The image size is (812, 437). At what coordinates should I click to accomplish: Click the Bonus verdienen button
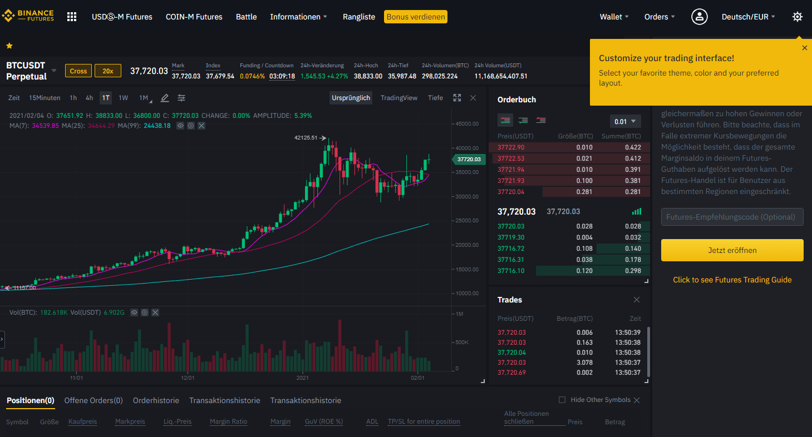pos(416,17)
